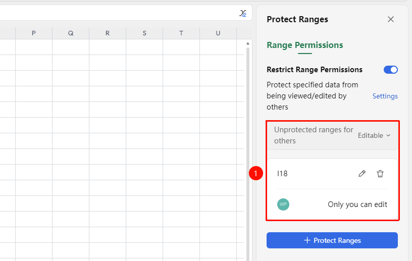412x261 pixels.
Task: Open the Editable permission dropdown
Action: pyautogui.click(x=374, y=135)
